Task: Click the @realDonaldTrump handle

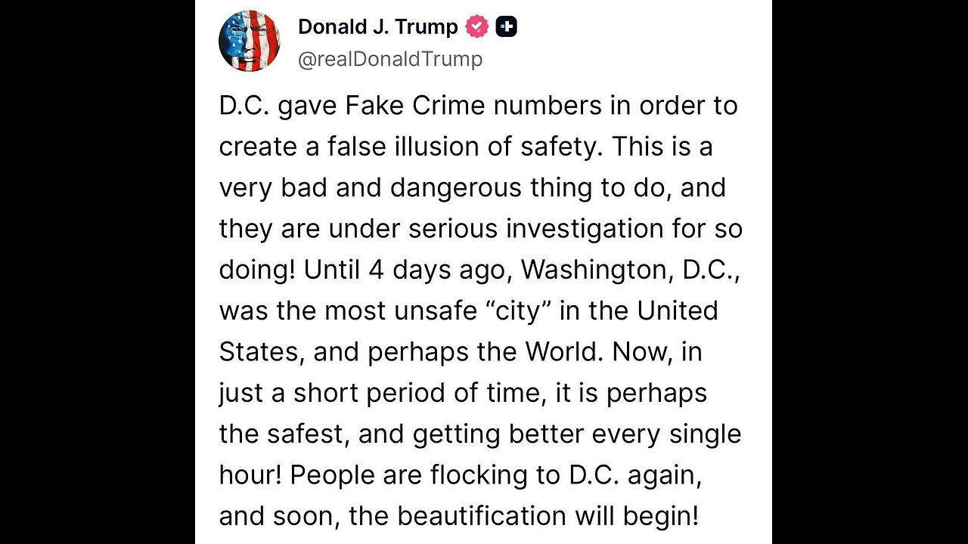Action: [x=390, y=59]
